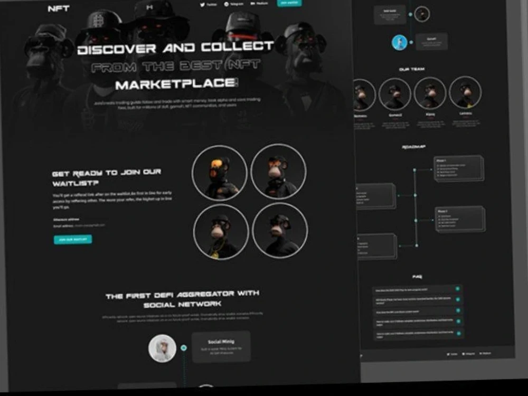
Task: Open the Telegram link in the top header
Action: [x=234, y=4]
